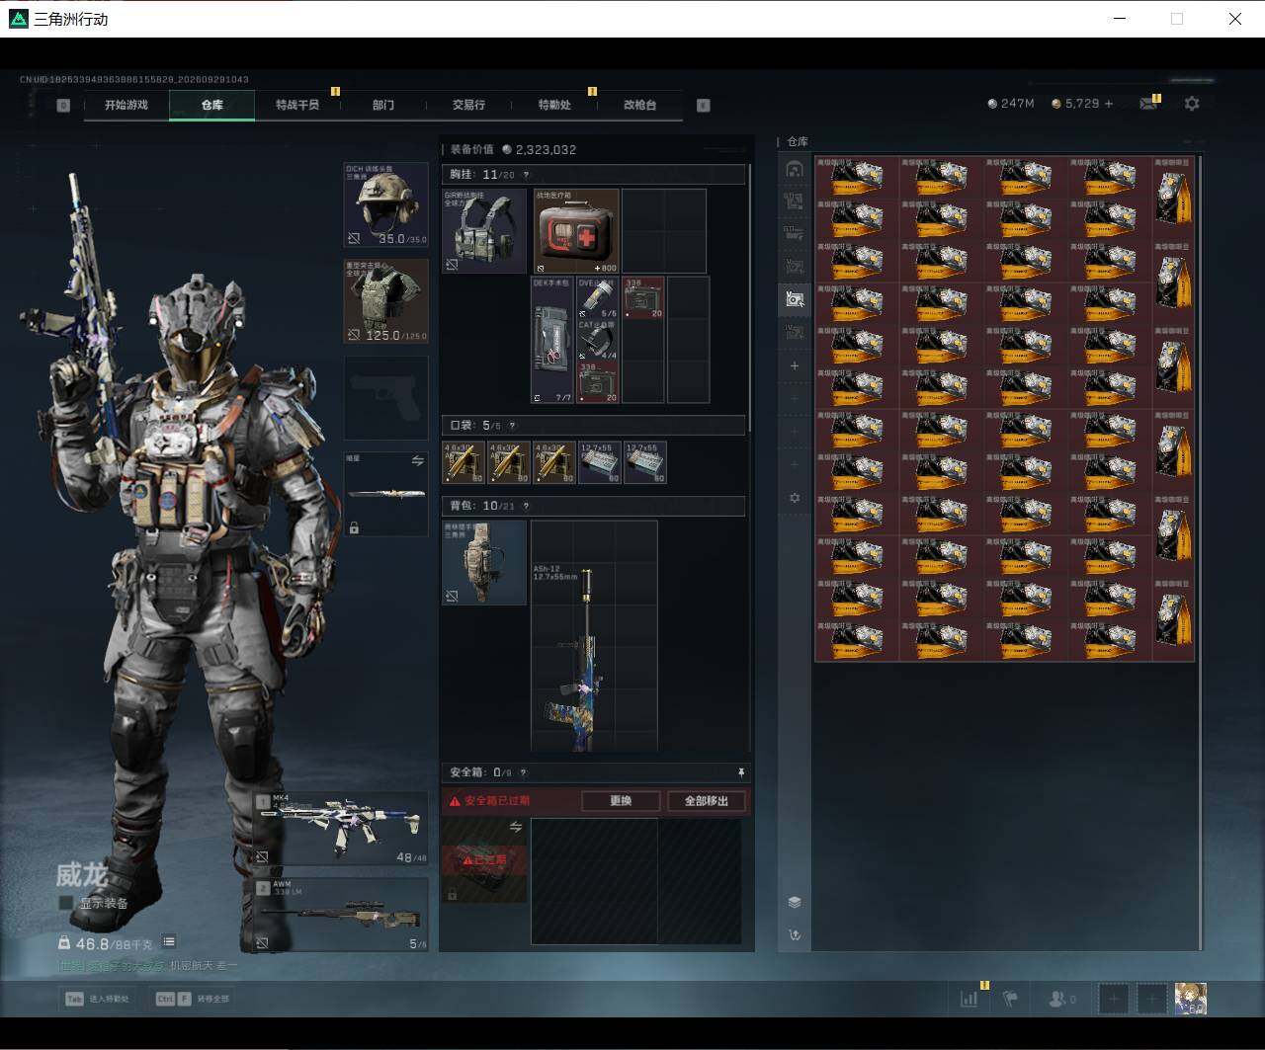Open the mail inbox envelope
Screen dimensions: 1265x1050
click(x=1148, y=104)
